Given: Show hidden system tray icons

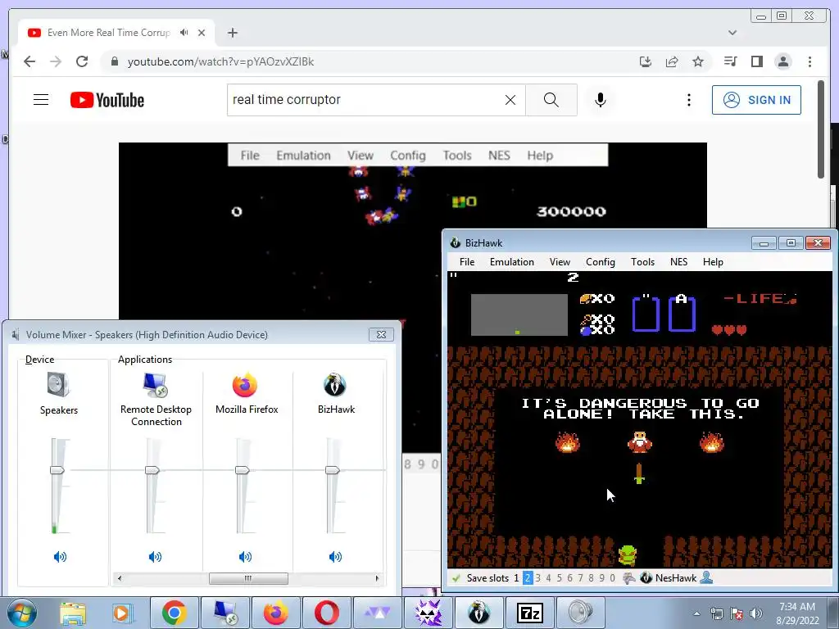Looking at the screenshot, I should click(x=696, y=613).
